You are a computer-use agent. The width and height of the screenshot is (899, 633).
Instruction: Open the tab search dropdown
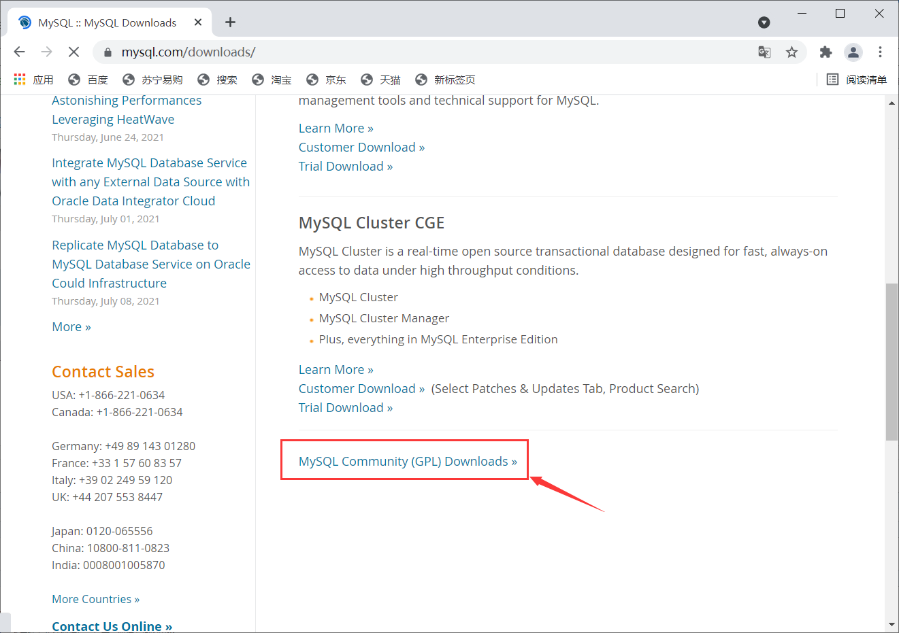click(x=764, y=22)
